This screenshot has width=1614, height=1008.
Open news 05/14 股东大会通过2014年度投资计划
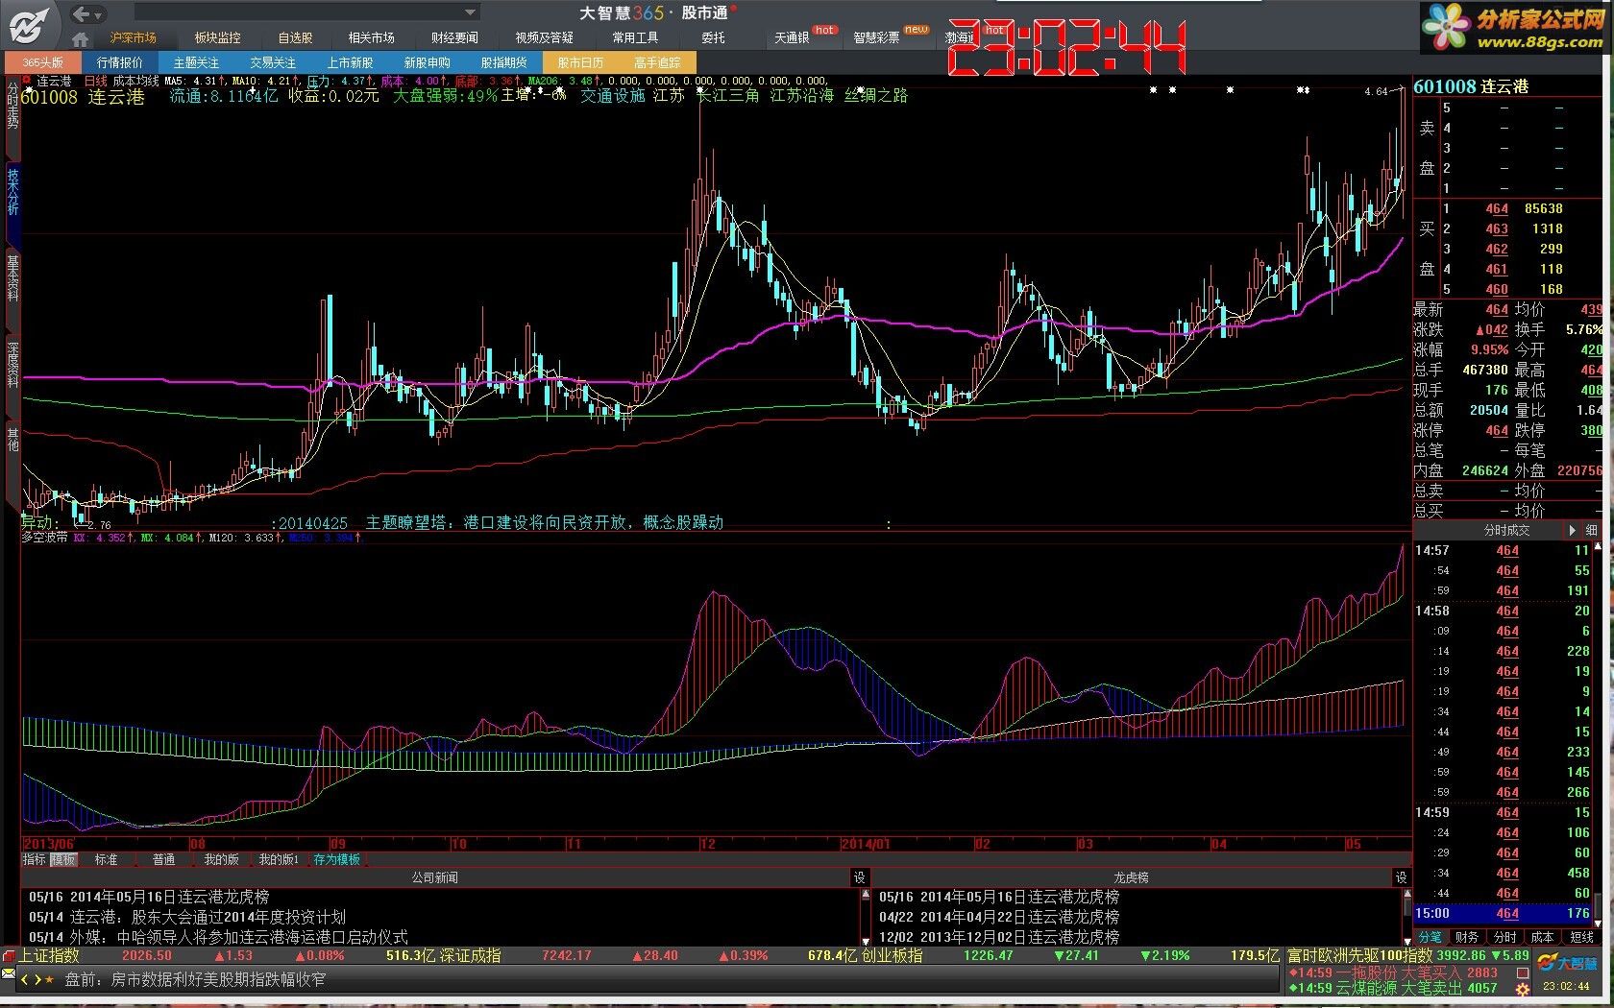coord(187,917)
